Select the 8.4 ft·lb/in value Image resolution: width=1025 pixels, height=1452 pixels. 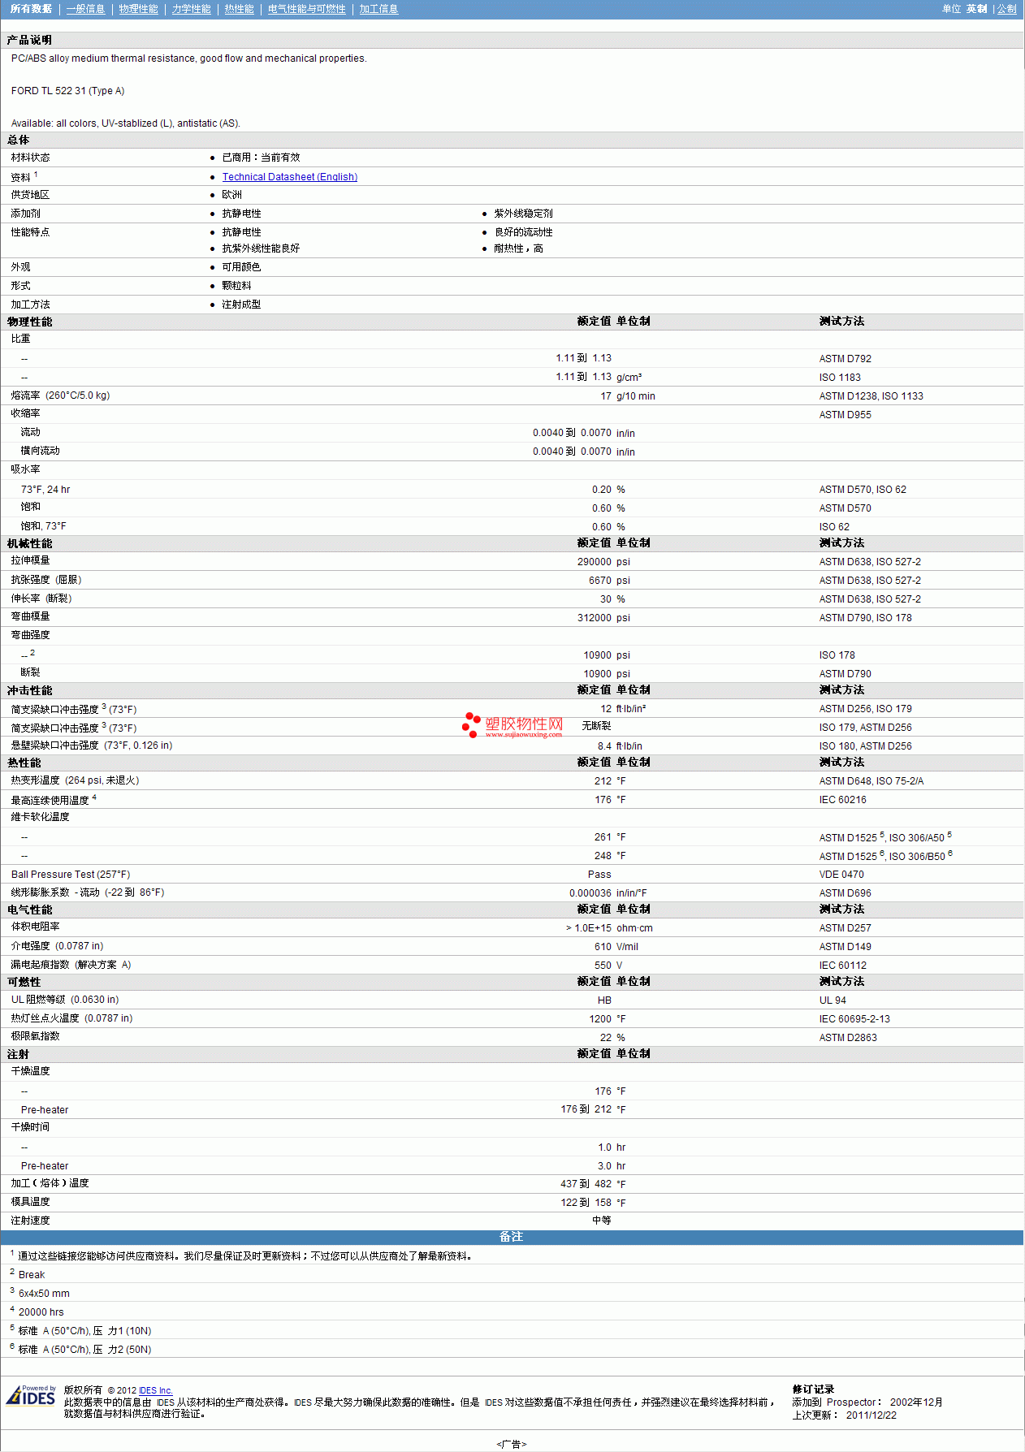(x=620, y=746)
